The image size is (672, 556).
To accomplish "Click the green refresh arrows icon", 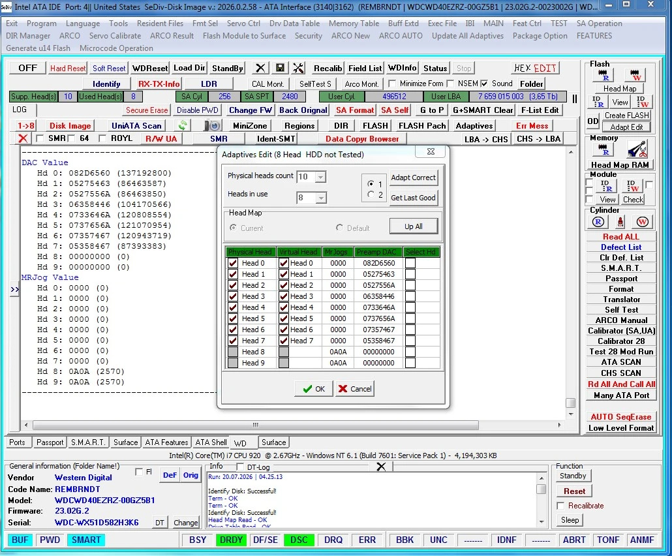I will point(183,125).
